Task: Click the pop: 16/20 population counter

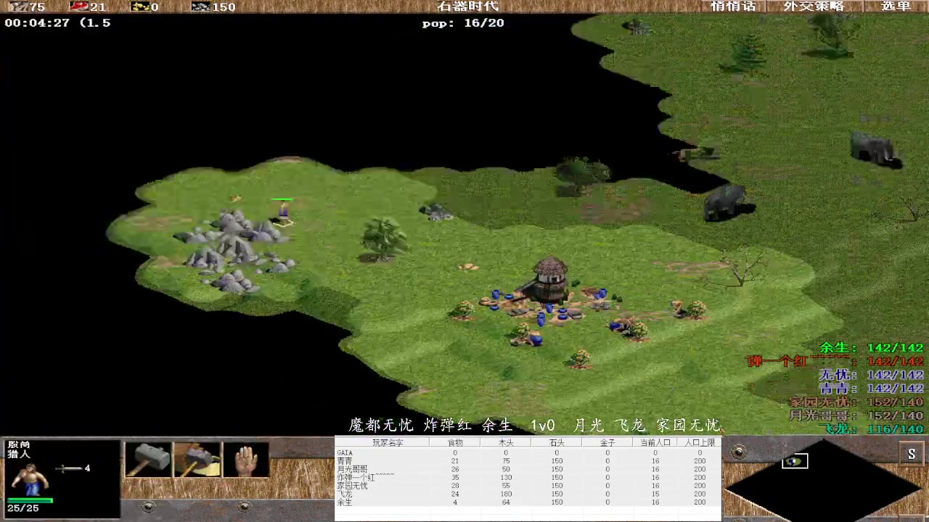Action: (463, 22)
